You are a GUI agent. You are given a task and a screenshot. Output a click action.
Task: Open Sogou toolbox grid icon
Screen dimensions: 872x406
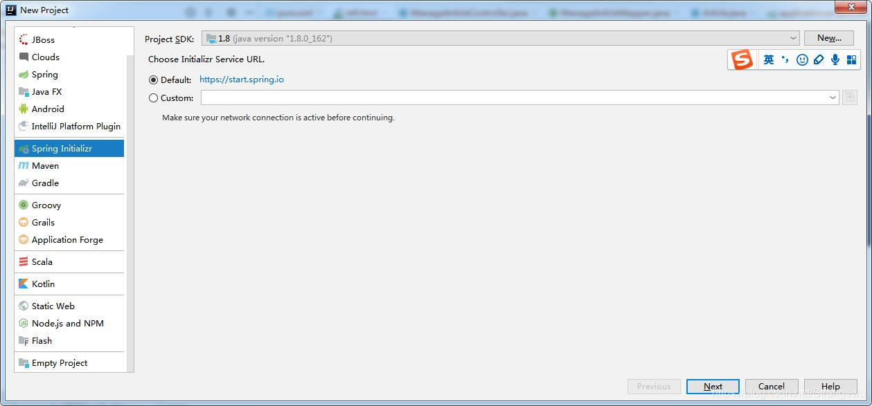click(852, 60)
